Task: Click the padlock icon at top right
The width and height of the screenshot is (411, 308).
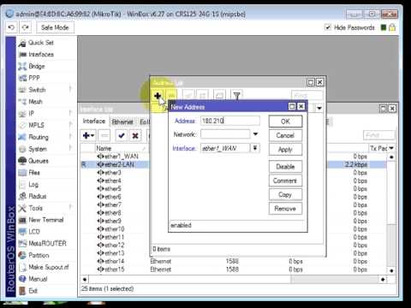Action: pyautogui.click(x=392, y=27)
